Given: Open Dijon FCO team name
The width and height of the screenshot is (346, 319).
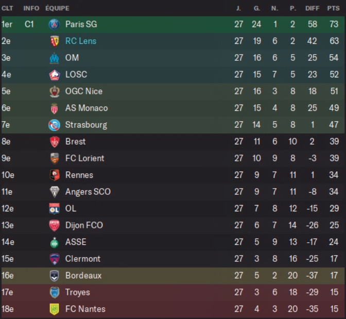Looking at the screenshot, I should [x=84, y=225].
